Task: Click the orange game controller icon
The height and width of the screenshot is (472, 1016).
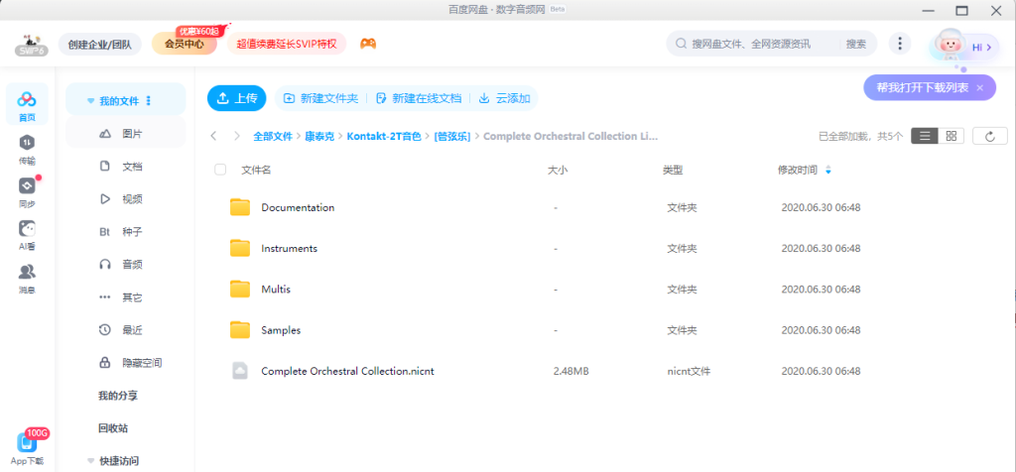Action: (x=368, y=44)
